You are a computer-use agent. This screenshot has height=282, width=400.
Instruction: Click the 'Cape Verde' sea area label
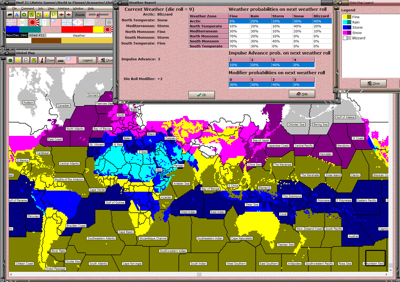pyautogui.click(x=97, y=190)
